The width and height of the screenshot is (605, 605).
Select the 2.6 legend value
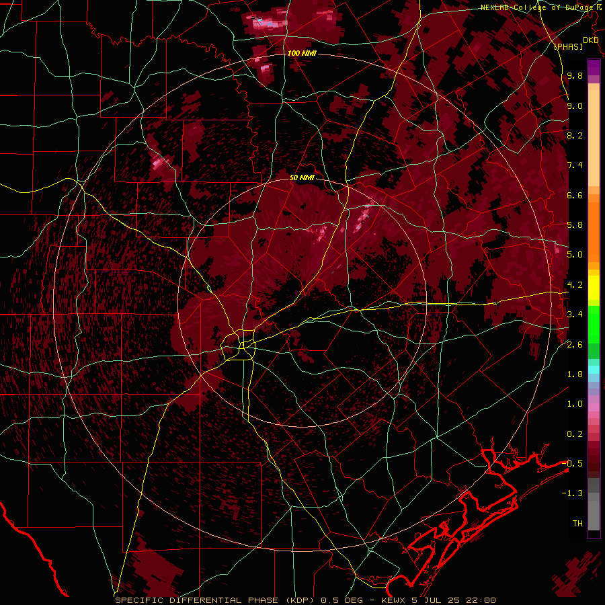tap(575, 345)
